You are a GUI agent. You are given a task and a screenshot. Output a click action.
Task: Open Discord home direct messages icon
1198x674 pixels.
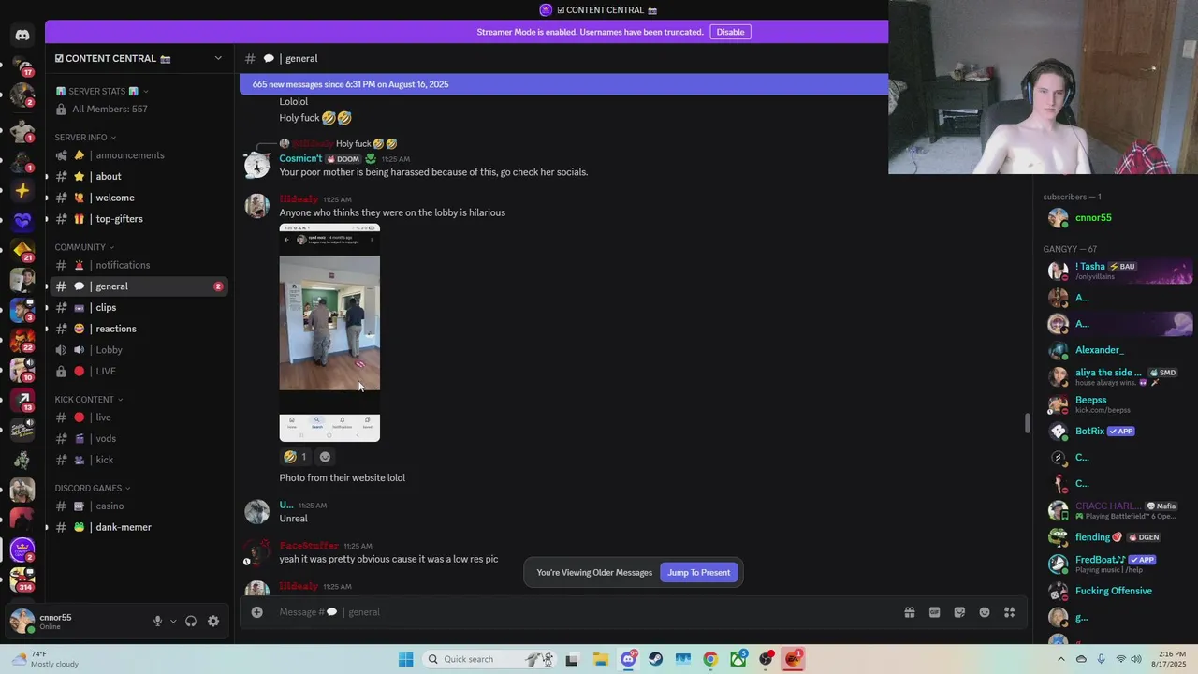[22, 35]
